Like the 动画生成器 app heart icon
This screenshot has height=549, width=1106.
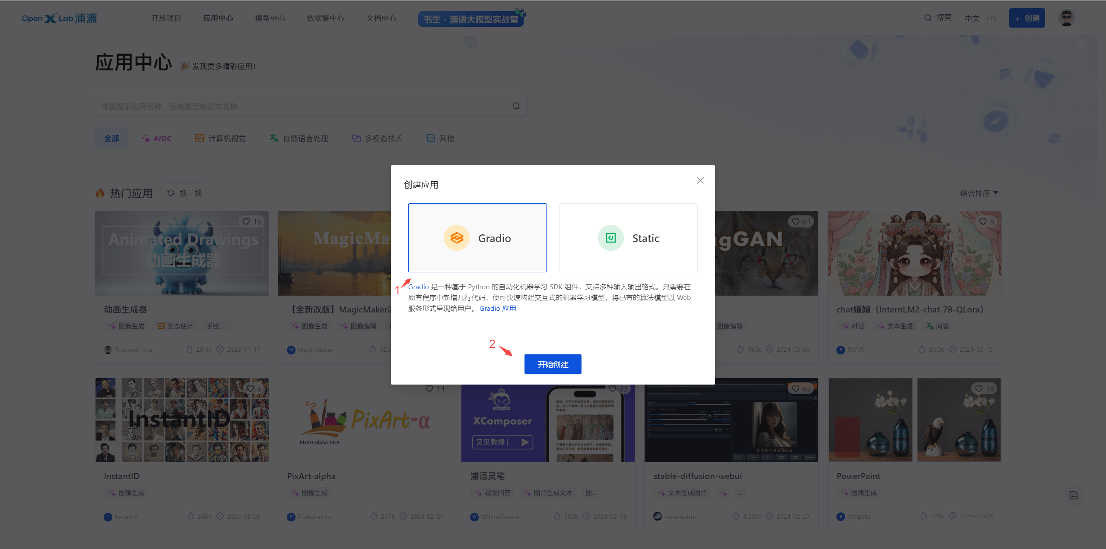coord(246,221)
